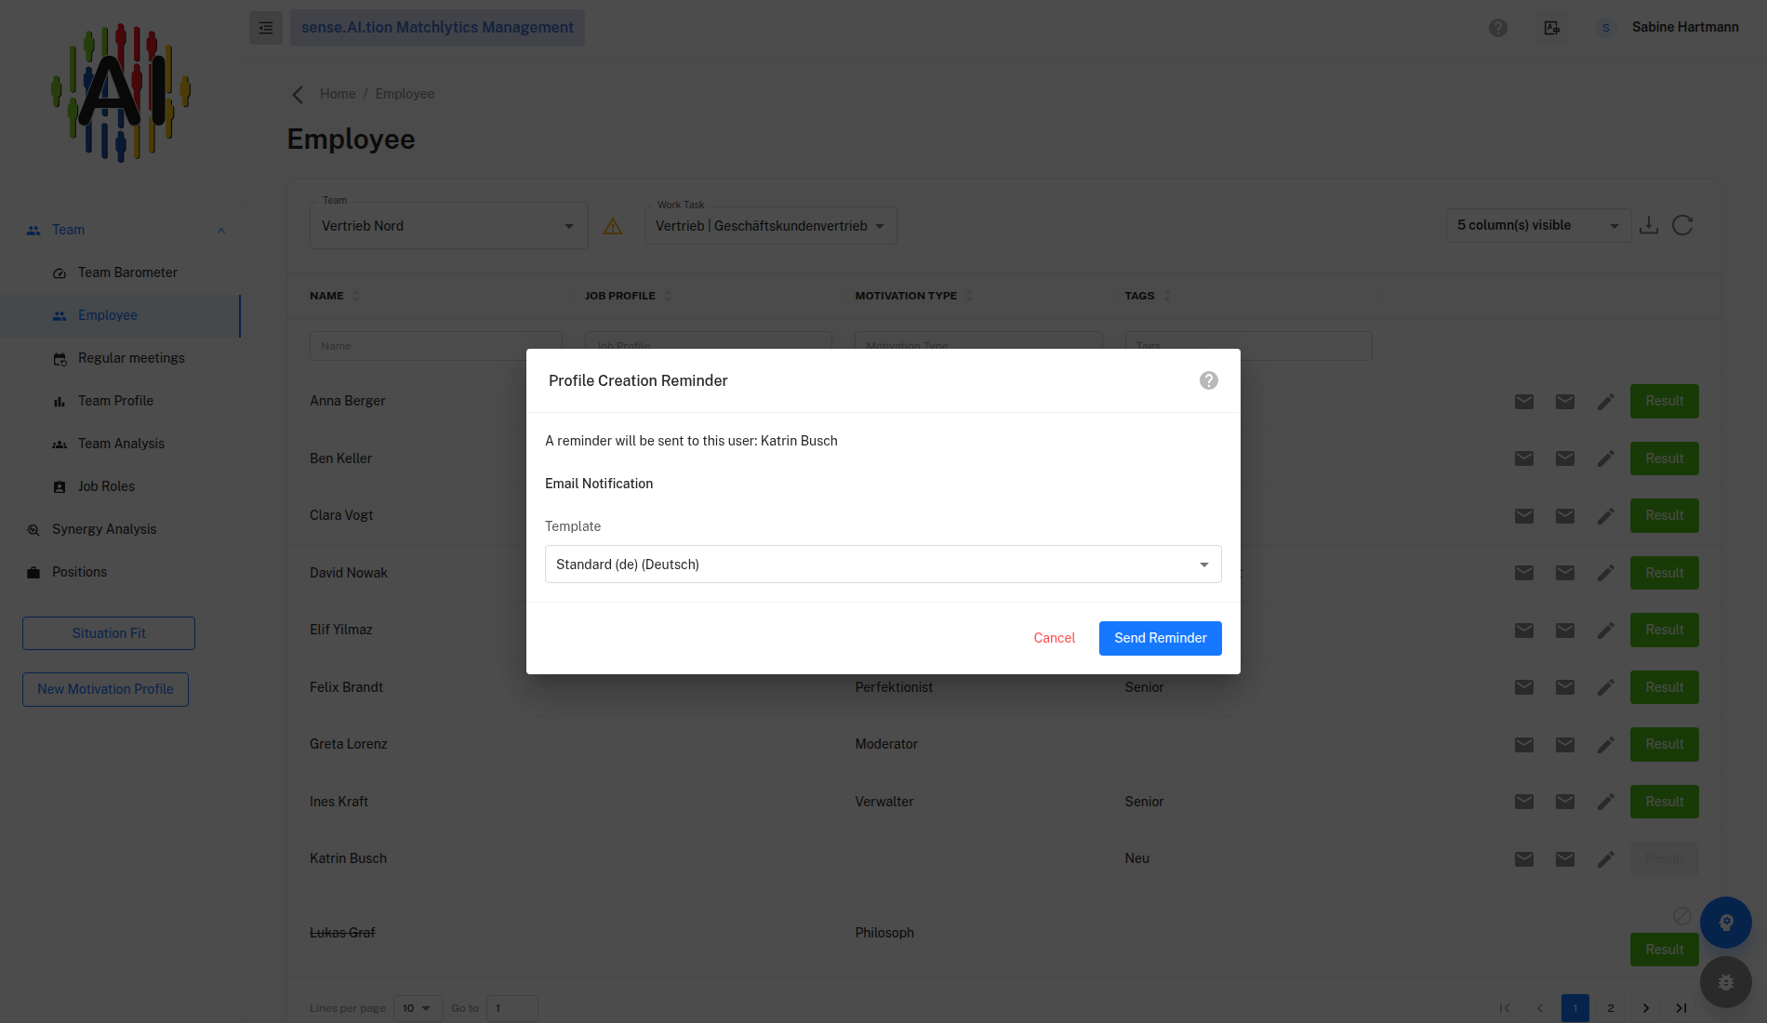Click the image add icon in top bar
The height and width of the screenshot is (1023, 1767).
[x=1552, y=28]
